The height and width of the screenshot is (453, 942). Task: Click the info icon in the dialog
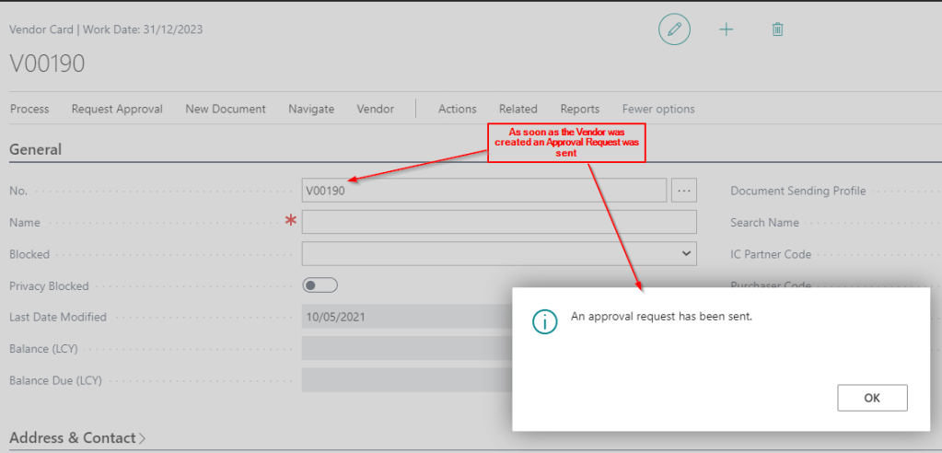[546, 320]
